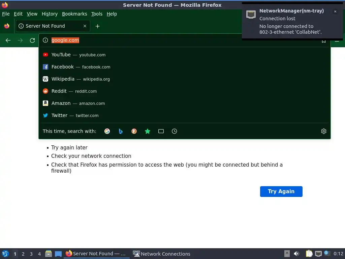Open the File menu

click(6, 14)
